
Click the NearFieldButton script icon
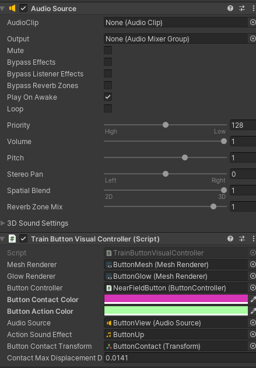point(109,288)
